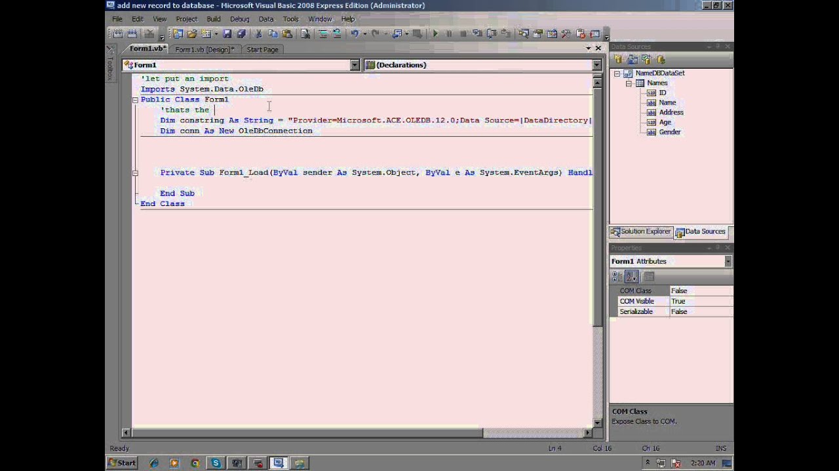Open the Debug menu
The width and height of the screenshot is (839, 471).
pos(239,19)
